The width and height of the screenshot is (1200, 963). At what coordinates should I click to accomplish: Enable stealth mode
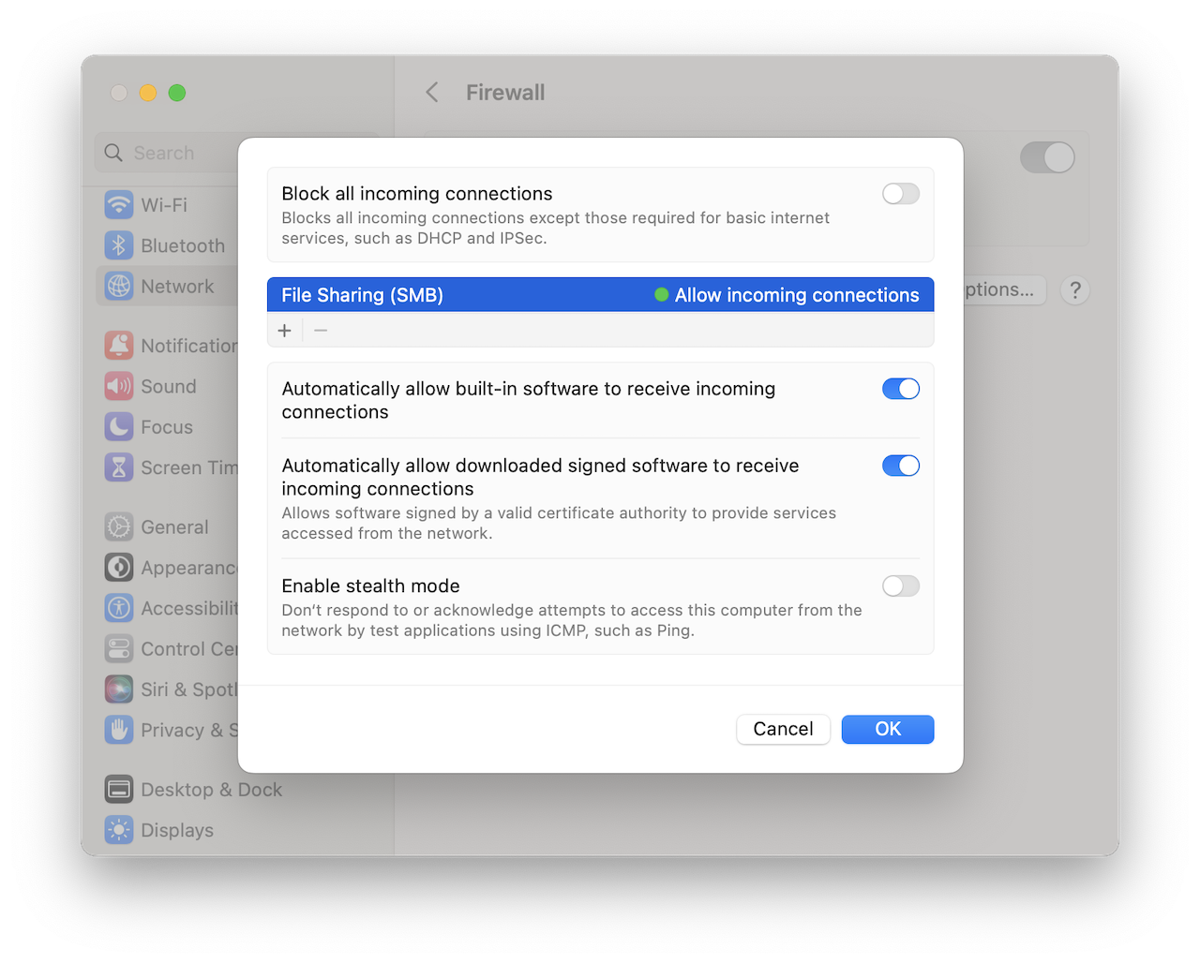coord(900,585)
